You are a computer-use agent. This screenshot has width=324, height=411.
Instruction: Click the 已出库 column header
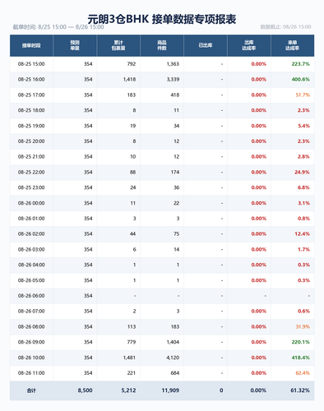(x=206, y=45)
